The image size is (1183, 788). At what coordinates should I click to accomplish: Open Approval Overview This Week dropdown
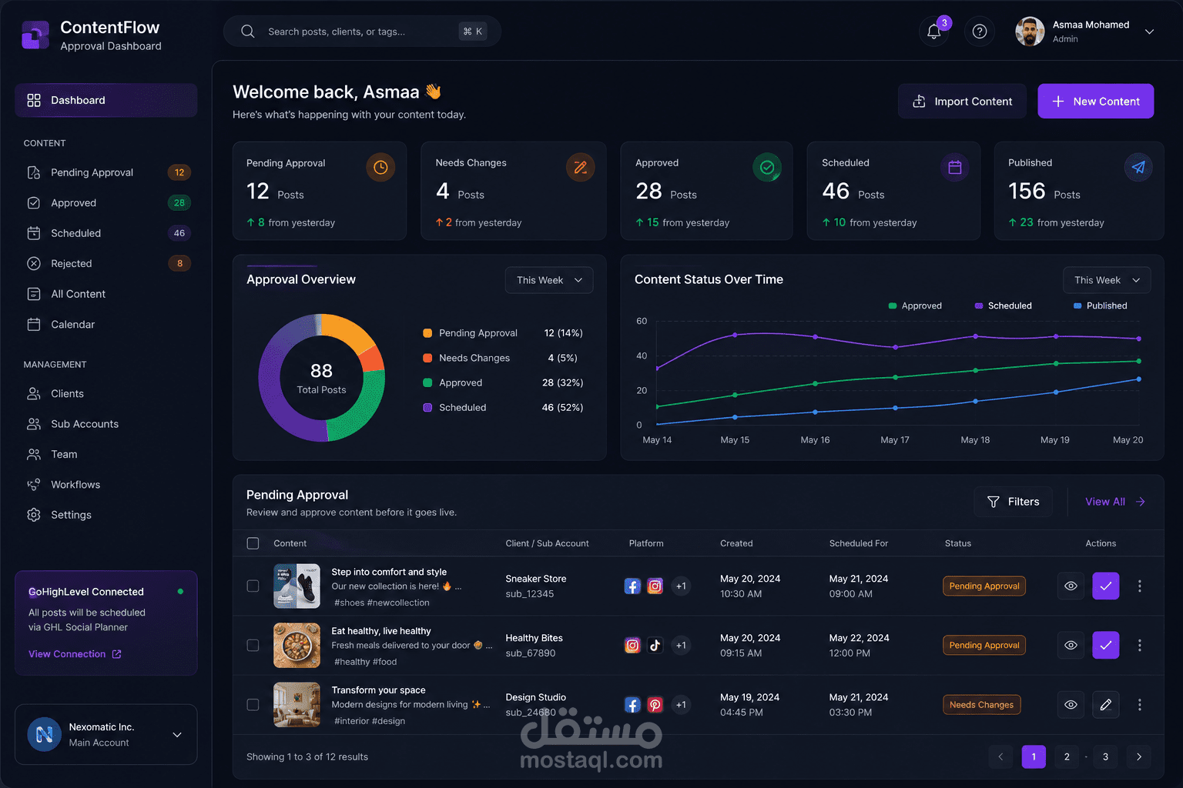click(549, 280)
